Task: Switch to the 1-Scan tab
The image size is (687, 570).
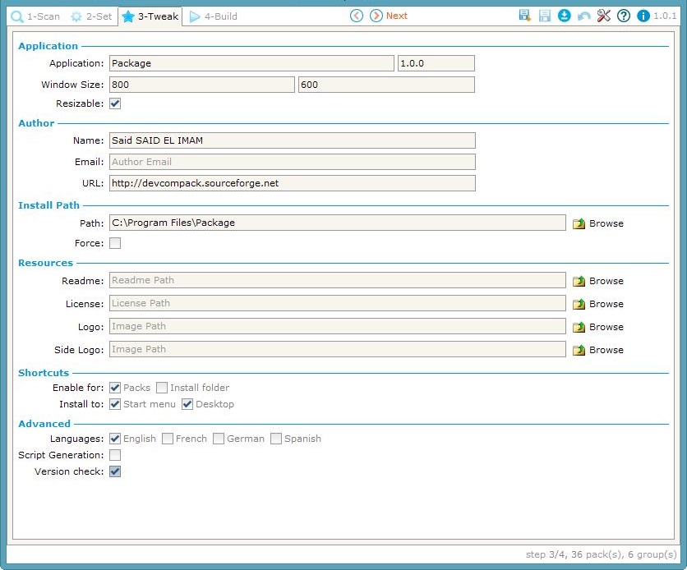Action: click(x=35, y=16)
